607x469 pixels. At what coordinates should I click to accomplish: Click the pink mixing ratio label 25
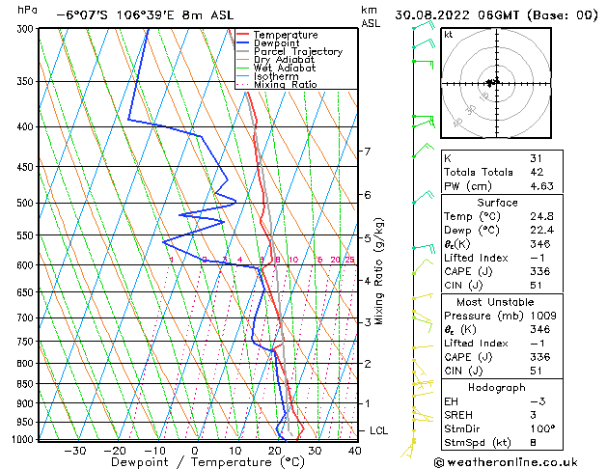(350, 260)
